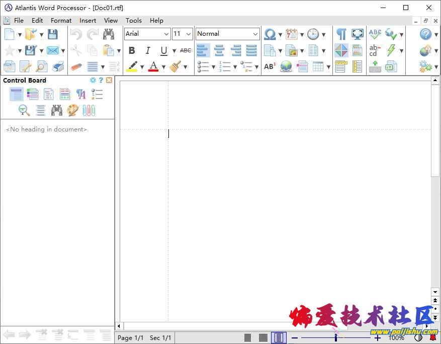This screenshot has height=344, width=441.
Task: Open the Insert menu
Action: point(87,21)
